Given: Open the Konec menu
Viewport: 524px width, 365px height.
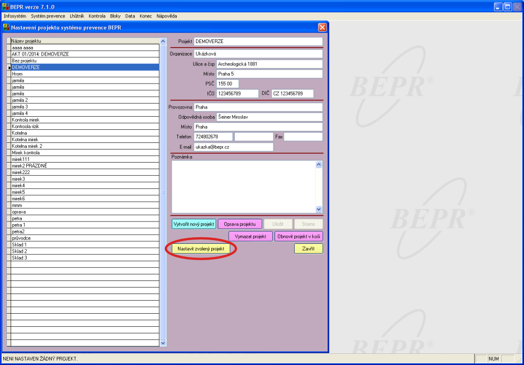Looking at the screenshot, I should [x=146, y=16].
